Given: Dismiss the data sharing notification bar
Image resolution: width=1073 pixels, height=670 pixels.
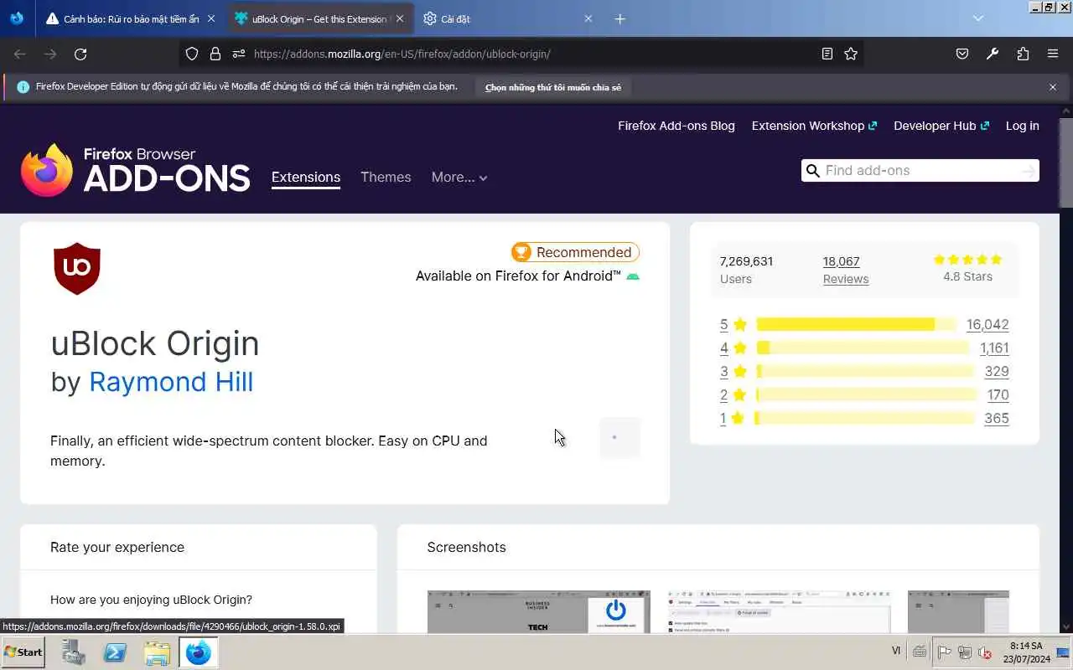Looking at the screenshot, I should tap(1053, 87).
